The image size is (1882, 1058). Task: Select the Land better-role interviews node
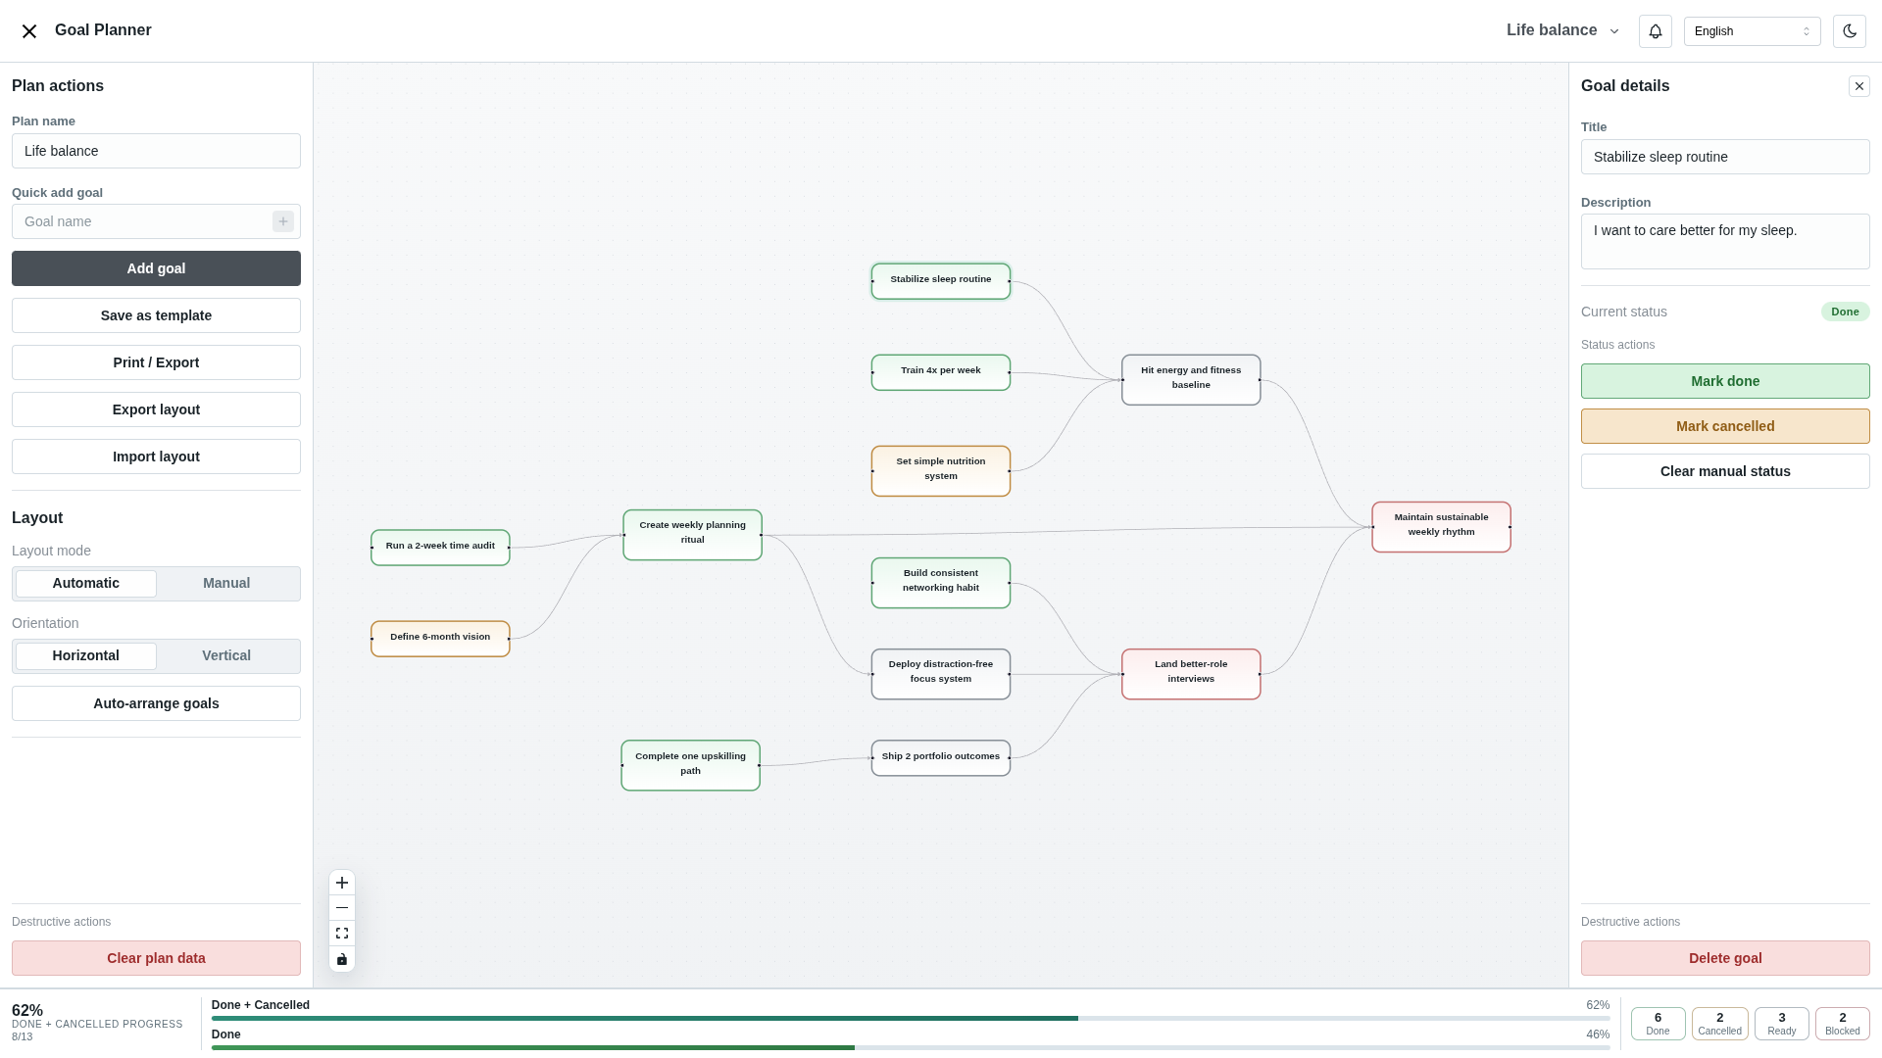coord(1191,674)
